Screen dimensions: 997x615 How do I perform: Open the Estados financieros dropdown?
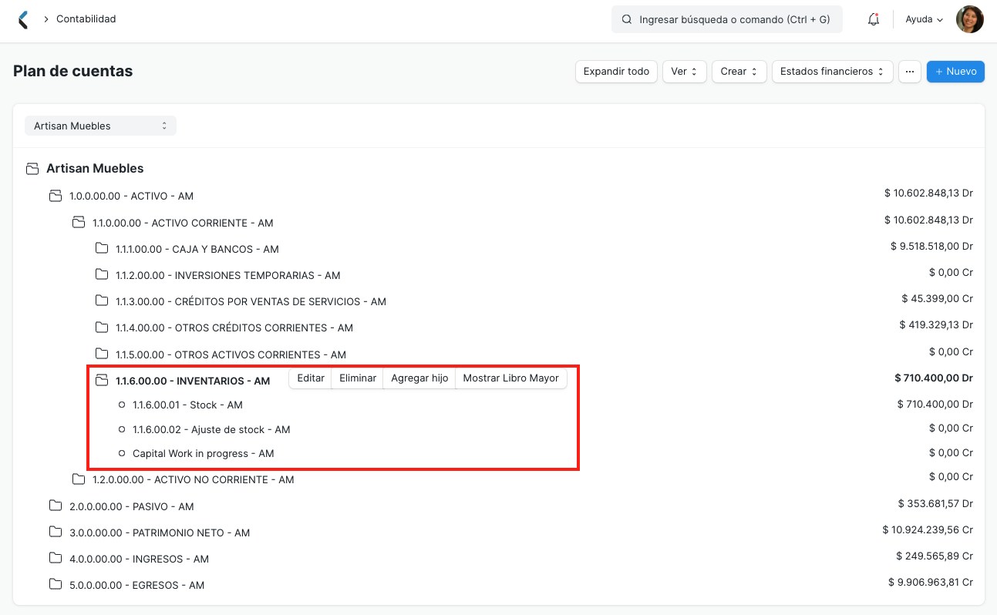click(833, 72)
